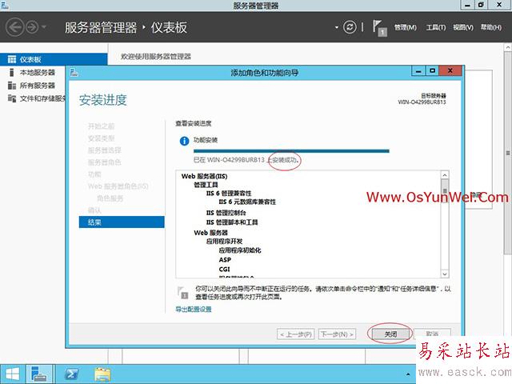Select the 结果 step in the wizard
Viewport: 512px width, 384px height.
pos(122,222)
